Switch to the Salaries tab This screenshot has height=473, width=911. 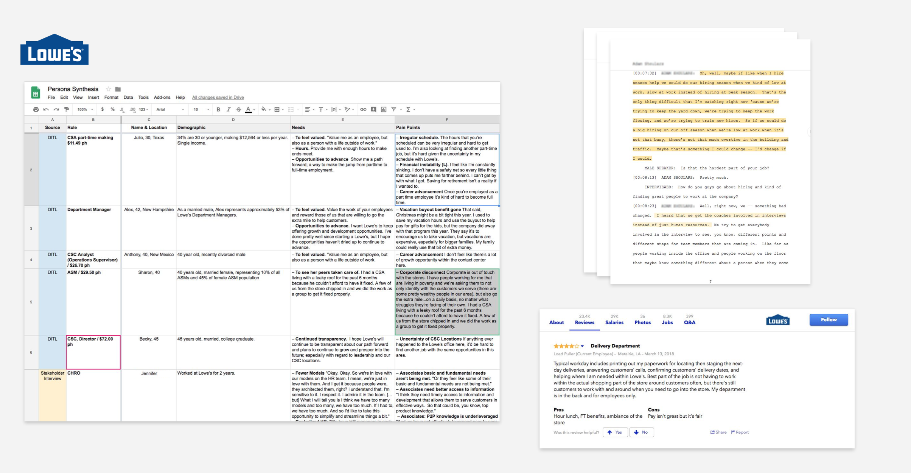point(614,320)
